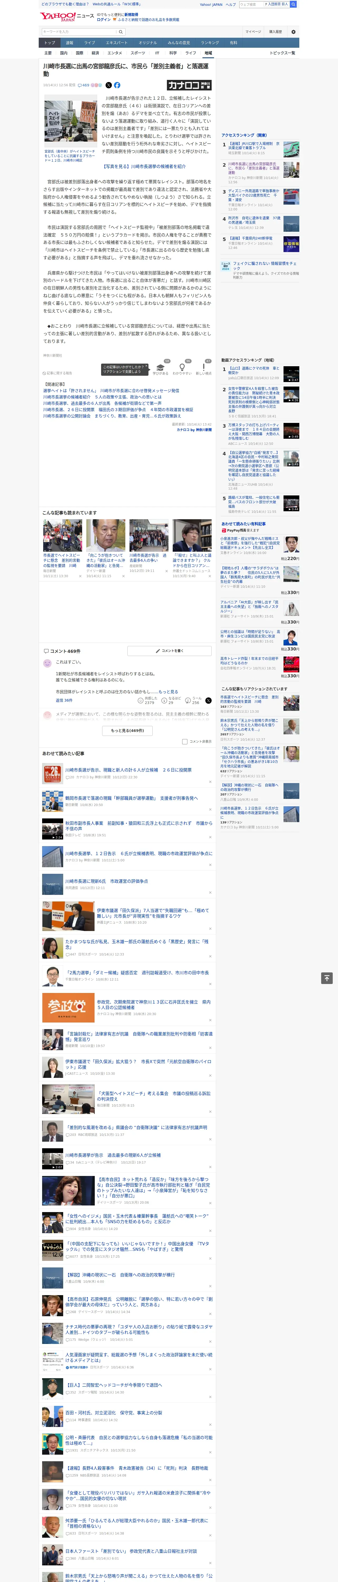
Task: Select the 国内 category
Action: (64, 53)
